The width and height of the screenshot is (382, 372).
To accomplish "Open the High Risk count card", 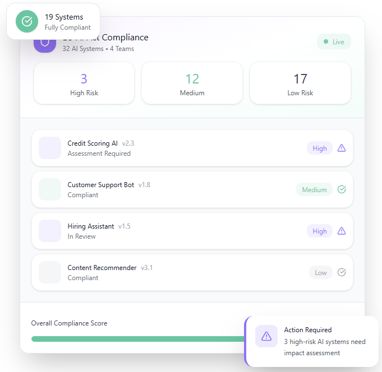I will [x=84, y=83].
